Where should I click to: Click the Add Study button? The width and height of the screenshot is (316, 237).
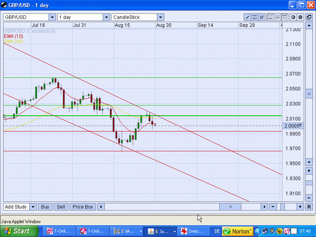point(16,207)
